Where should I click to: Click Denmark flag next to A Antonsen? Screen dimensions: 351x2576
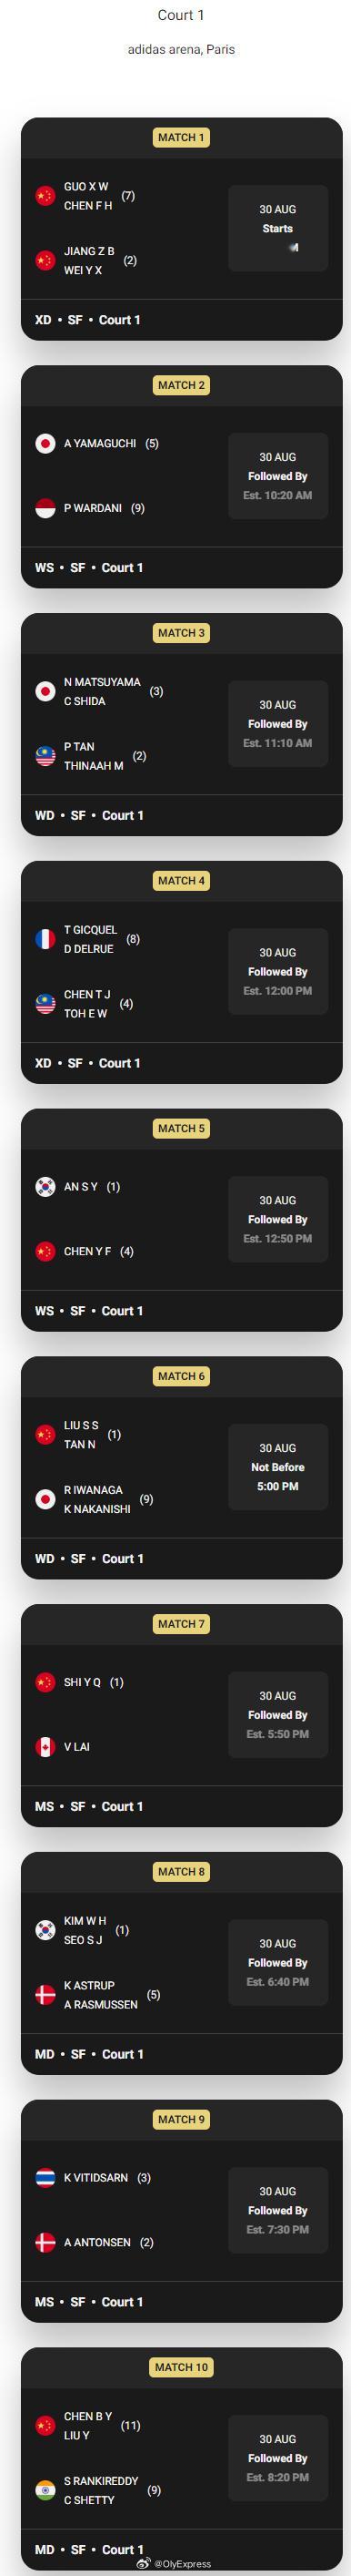point(45,2242)
